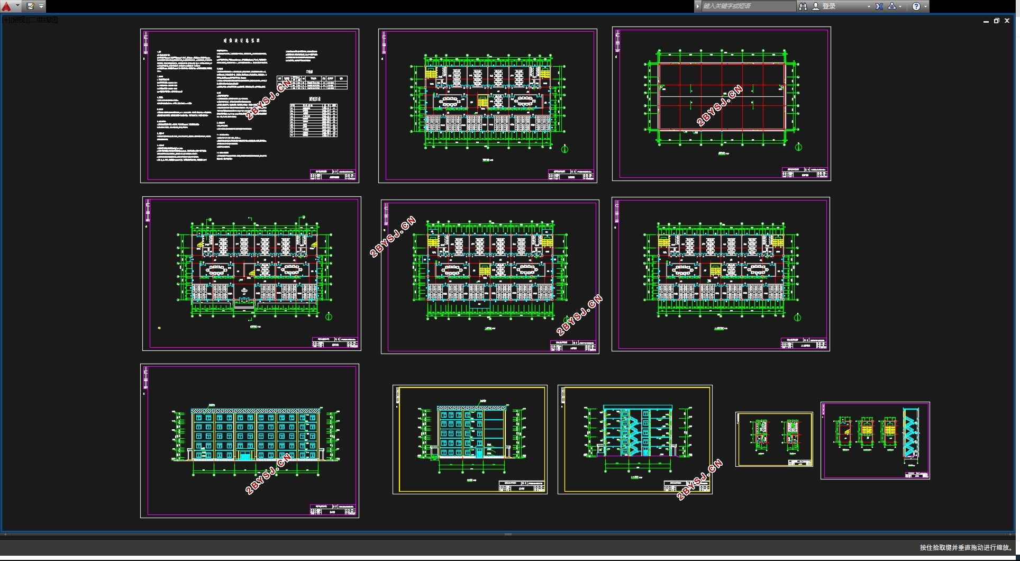
Task: Select the small yellow-framed detail sheet
Action: (774, 439)
